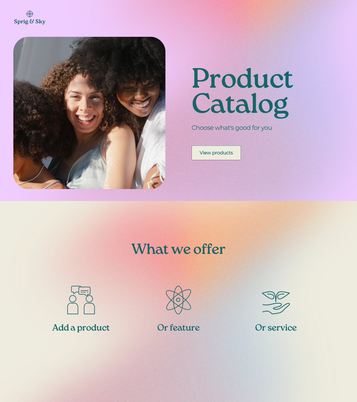Click the word Catalog in the title
The image size is (357, 402).
240,104
